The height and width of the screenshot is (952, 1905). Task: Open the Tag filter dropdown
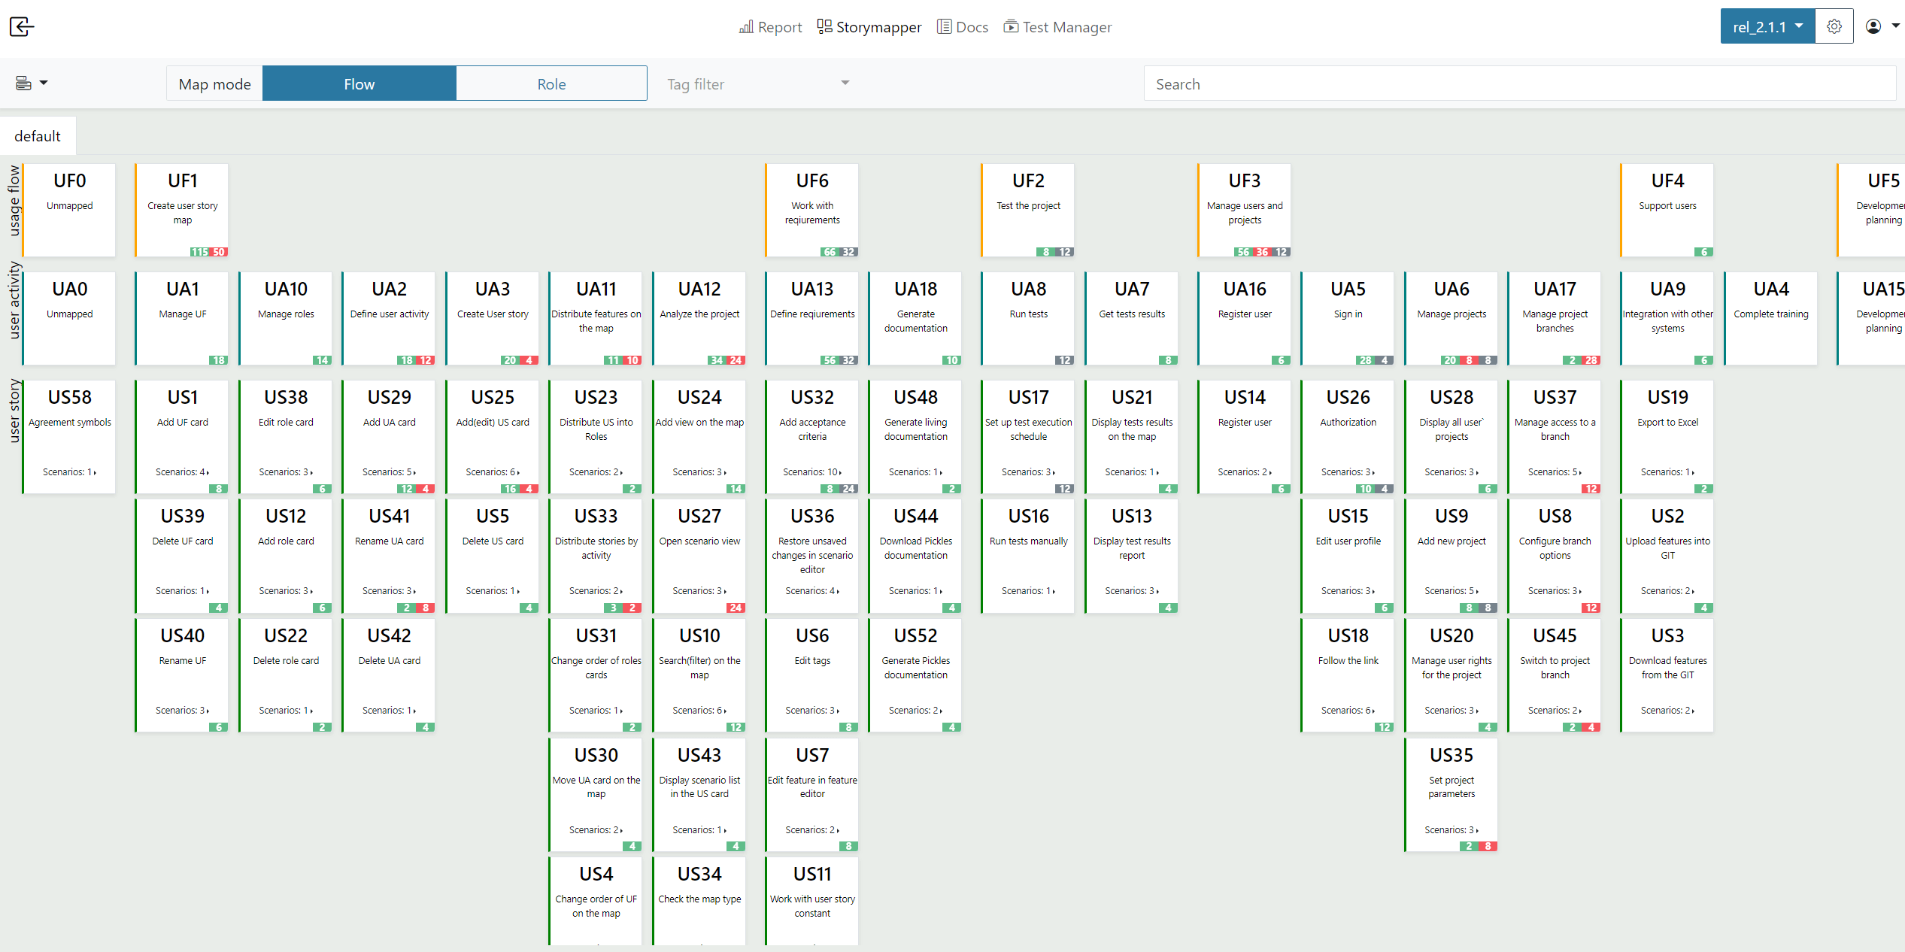(x=758, y=83)
